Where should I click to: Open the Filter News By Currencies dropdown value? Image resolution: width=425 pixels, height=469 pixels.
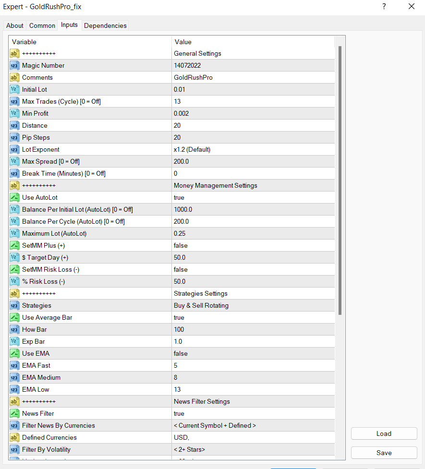[253, 425]
